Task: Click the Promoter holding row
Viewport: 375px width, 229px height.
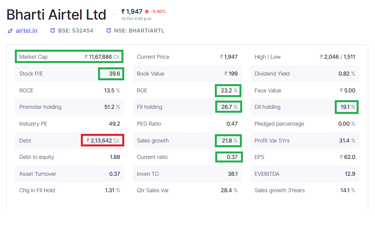Action: click(x=70, y=107)
